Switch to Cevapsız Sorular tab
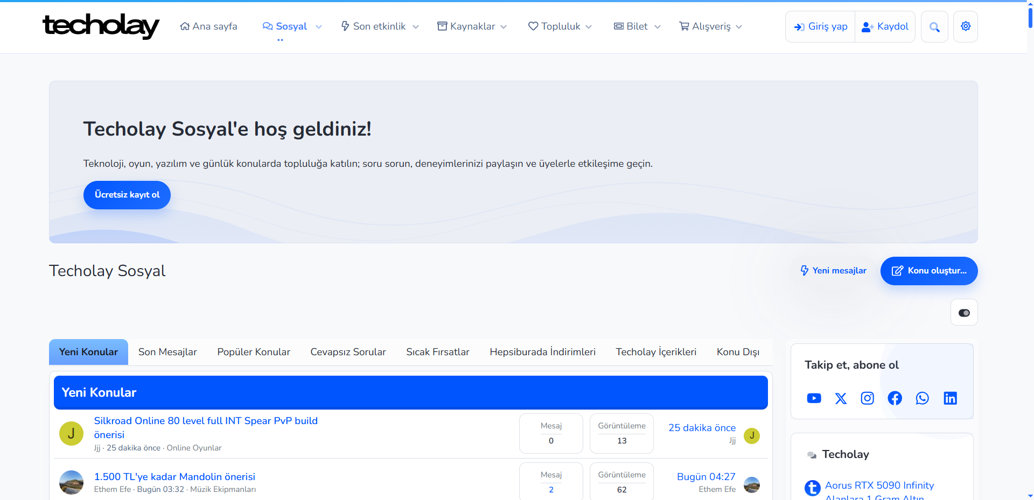The image size is (1034, 500). tap(348, 352)
